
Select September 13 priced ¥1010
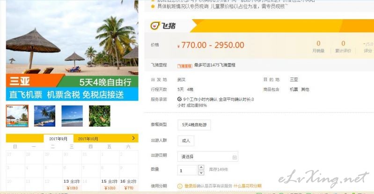click(72, 184)
